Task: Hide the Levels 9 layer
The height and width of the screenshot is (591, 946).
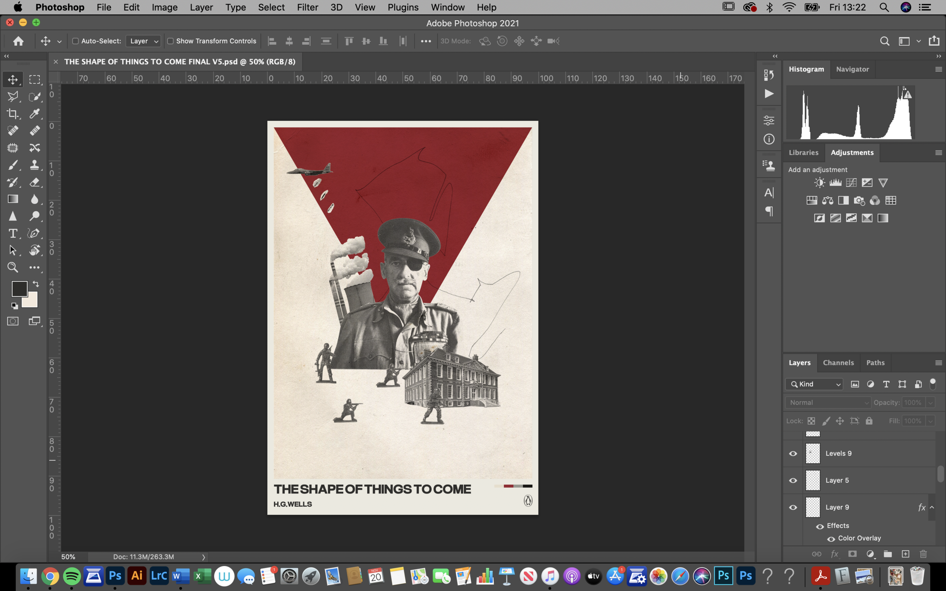Action: coord(793,453)
